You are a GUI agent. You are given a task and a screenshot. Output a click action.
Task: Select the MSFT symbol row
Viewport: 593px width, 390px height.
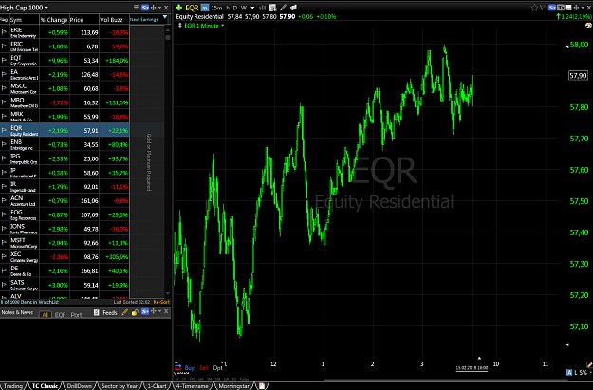tap(65, 243)
